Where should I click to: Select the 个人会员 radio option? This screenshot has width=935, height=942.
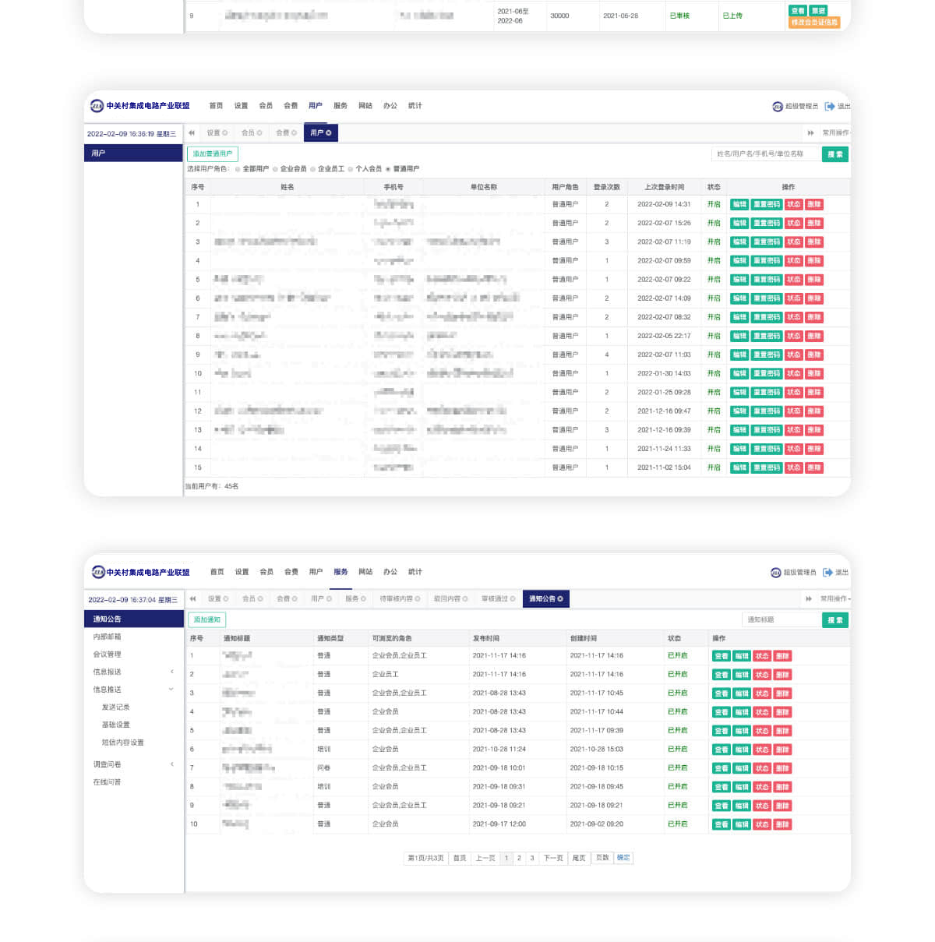(351, 169)
